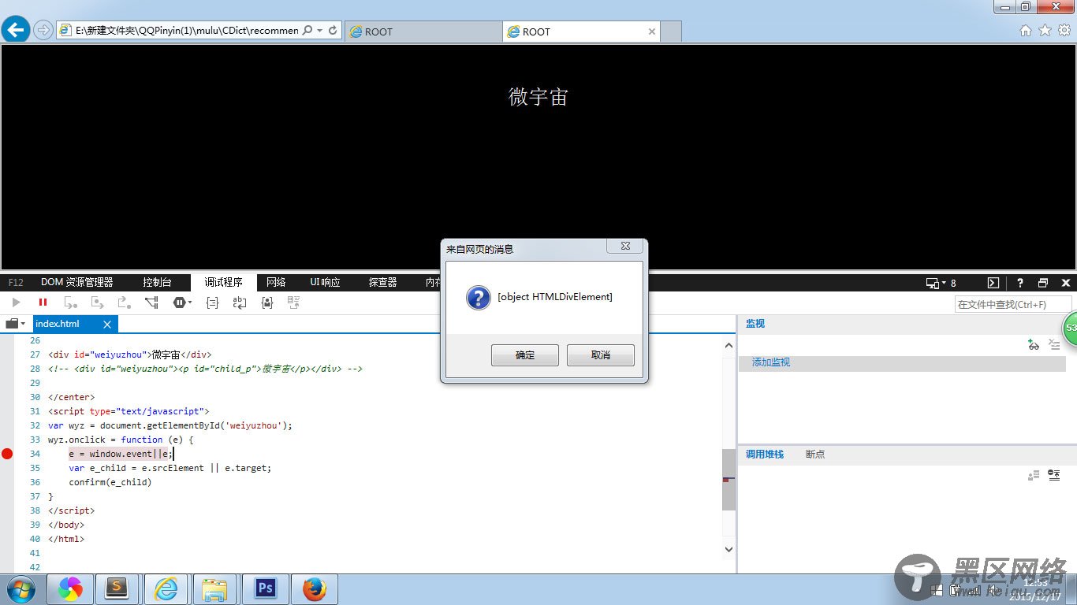The height and width of the screenshot is (605, 1077).
Task: Click the Favorites star icon
Action: (1045, 30)
